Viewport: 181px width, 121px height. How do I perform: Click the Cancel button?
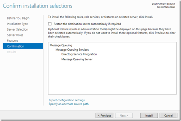(x=168, y=116)
